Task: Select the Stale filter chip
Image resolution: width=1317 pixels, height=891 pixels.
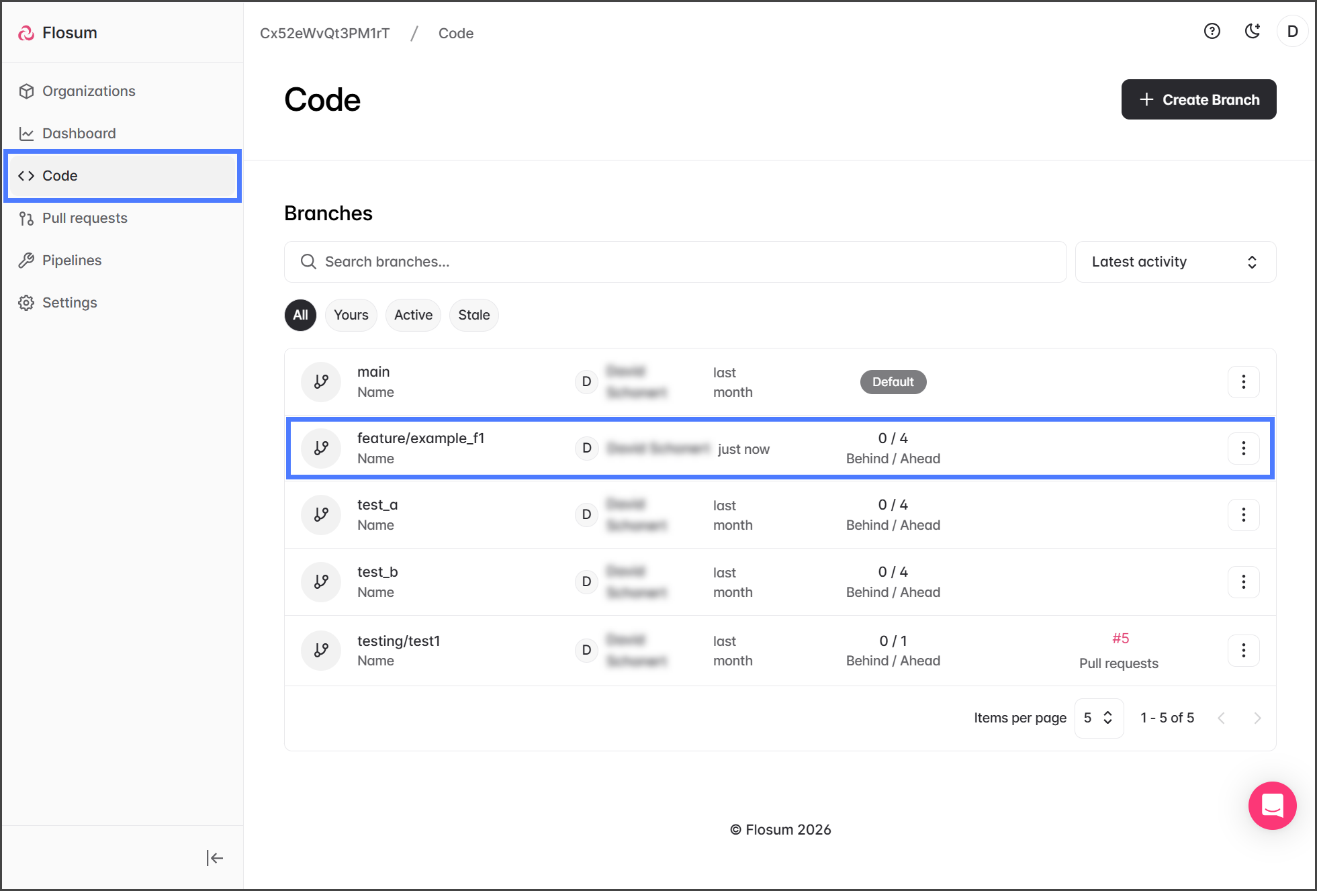Action: (x=473, y=315)
